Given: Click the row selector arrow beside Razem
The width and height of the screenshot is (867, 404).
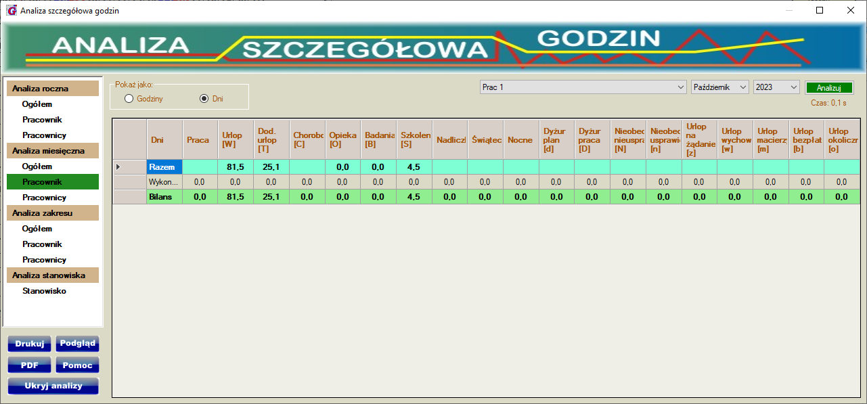Looking at the screenshot, I should pyautogui.click(x=119, y=166).
